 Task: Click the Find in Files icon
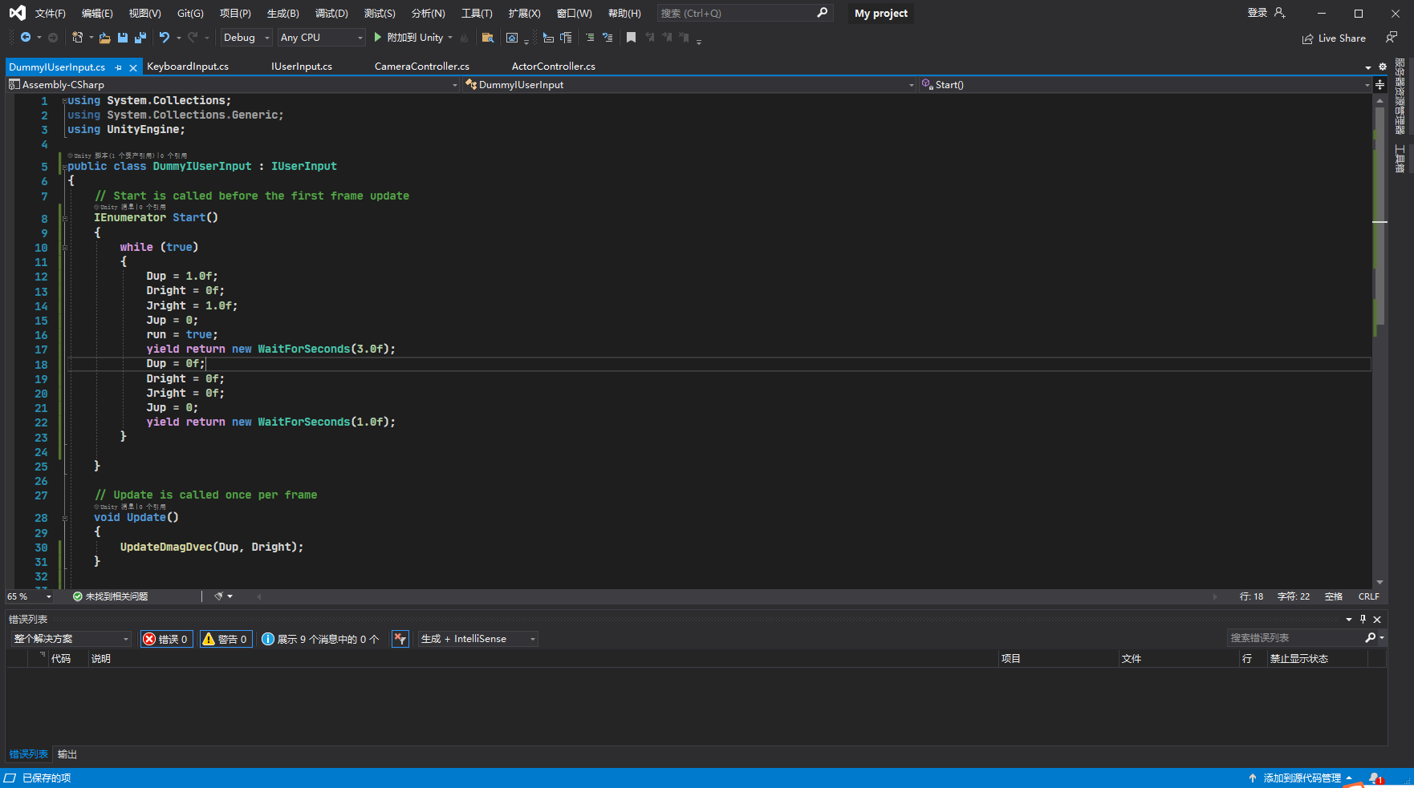(487, 38)
